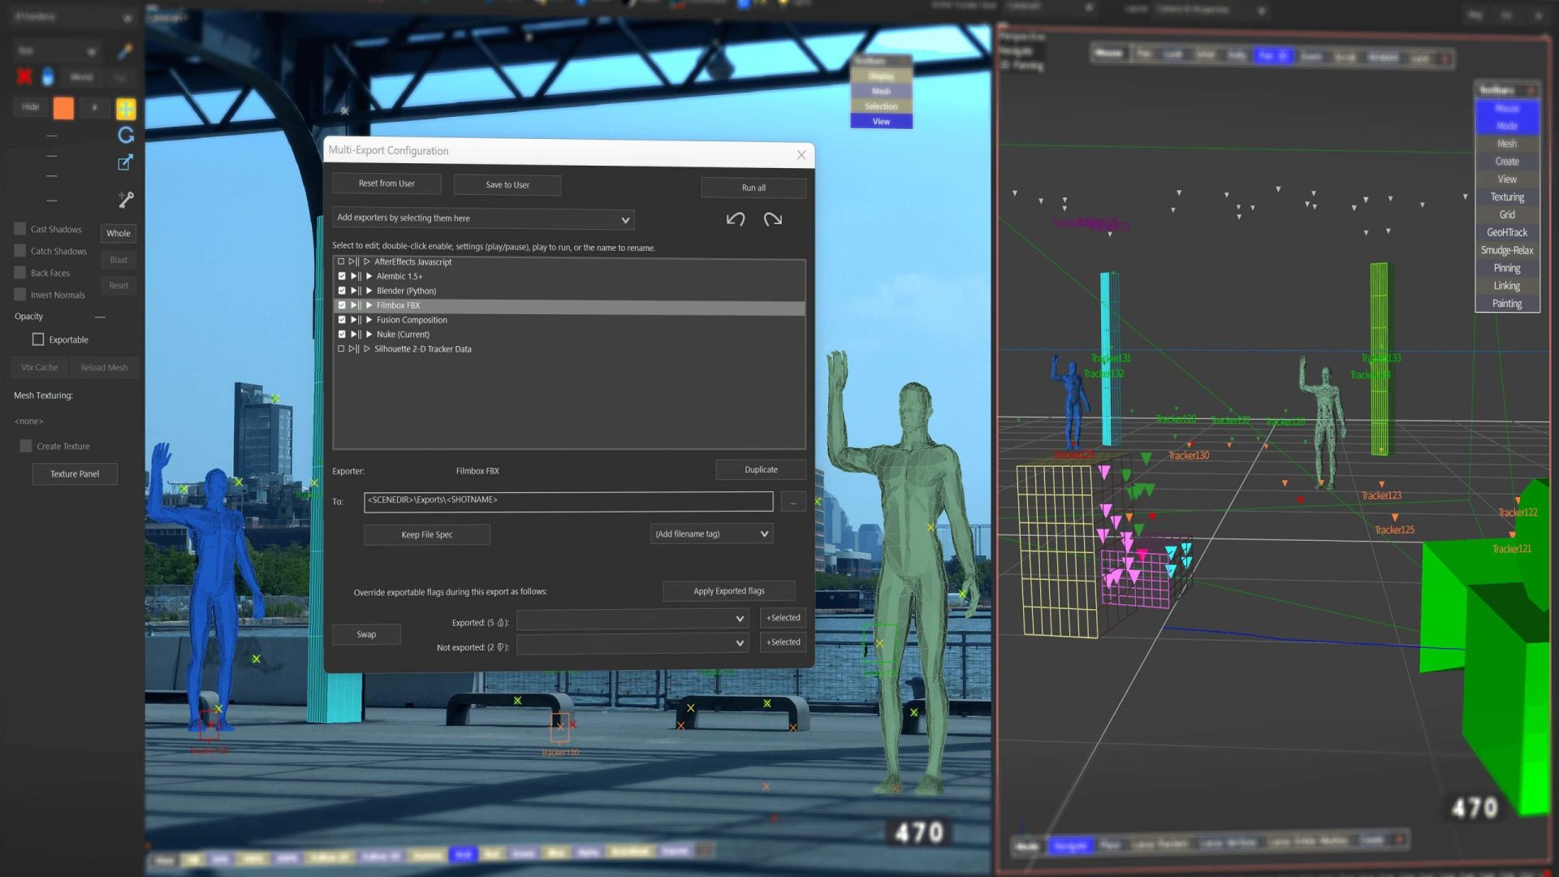Click the circular rotate arrow icon
The height and width of the screenshot is (877, 1559).
[x=126, y=136]
